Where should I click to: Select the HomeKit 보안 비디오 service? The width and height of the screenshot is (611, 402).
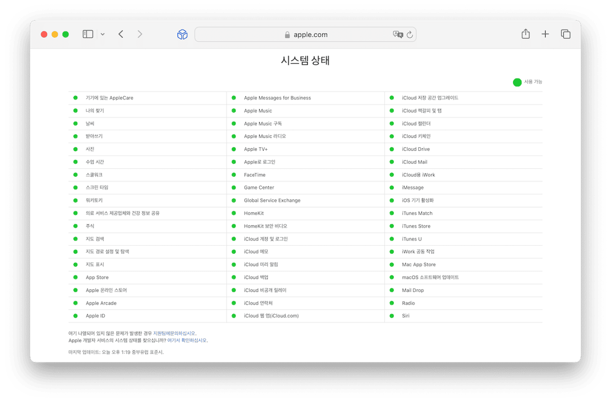coord(305,226)
